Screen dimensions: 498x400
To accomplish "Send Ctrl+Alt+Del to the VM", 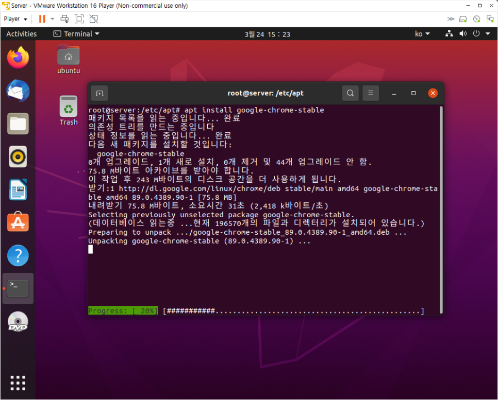I will click(65, 19).
